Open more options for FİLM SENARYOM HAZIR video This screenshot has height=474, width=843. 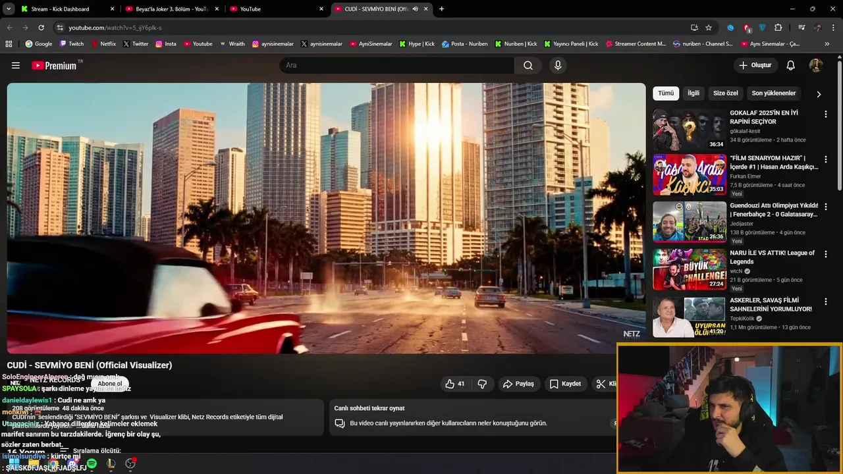pyautogui.click(x=825, y=159)
